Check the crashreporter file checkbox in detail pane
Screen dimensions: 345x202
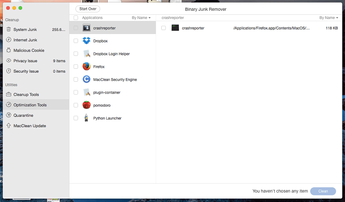point(163,28)
